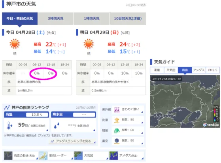Open the 豪雨レーダー thumbnail link
The image size is (221, 163).
click(x=56, y=155)
